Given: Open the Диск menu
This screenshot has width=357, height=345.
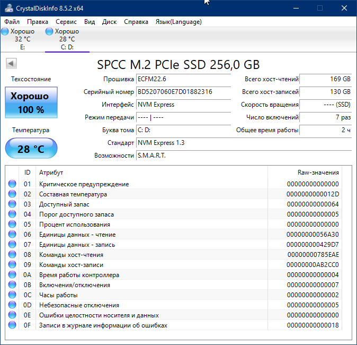Looking at the screenshot, I should pos(109,22).
